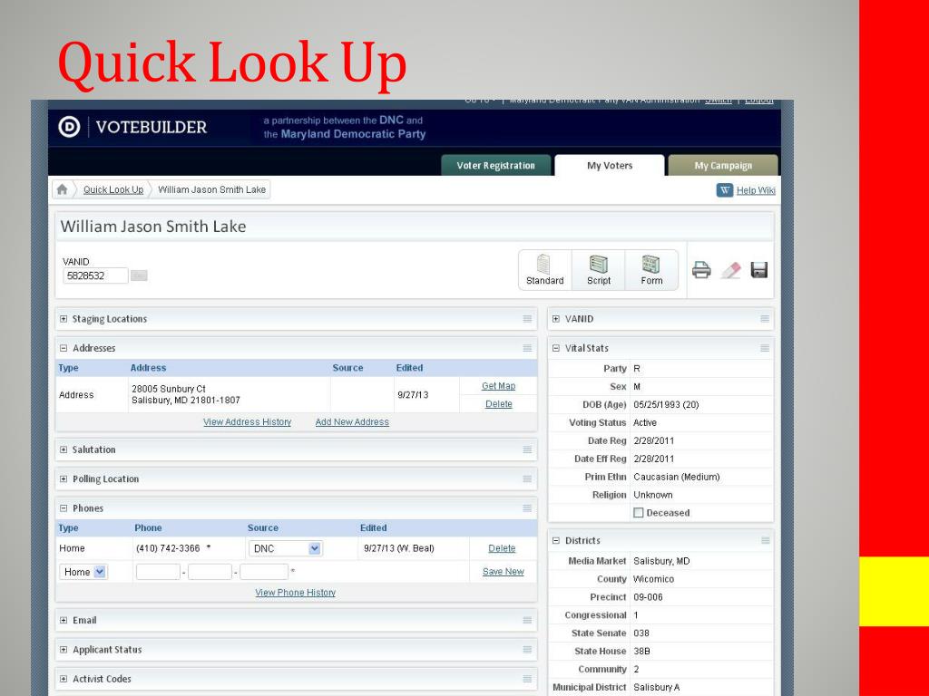Click the Switch link in top bar

pyautogui.click(x=719, y=101)
